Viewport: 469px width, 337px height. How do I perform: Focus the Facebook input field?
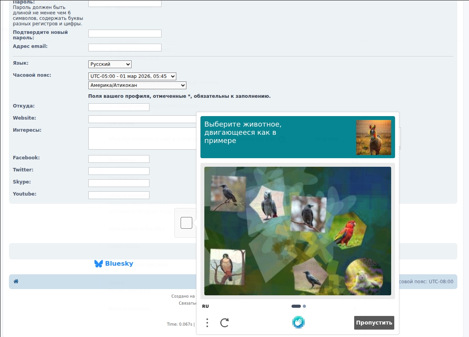pyautogui.click(x=119, y=159)
